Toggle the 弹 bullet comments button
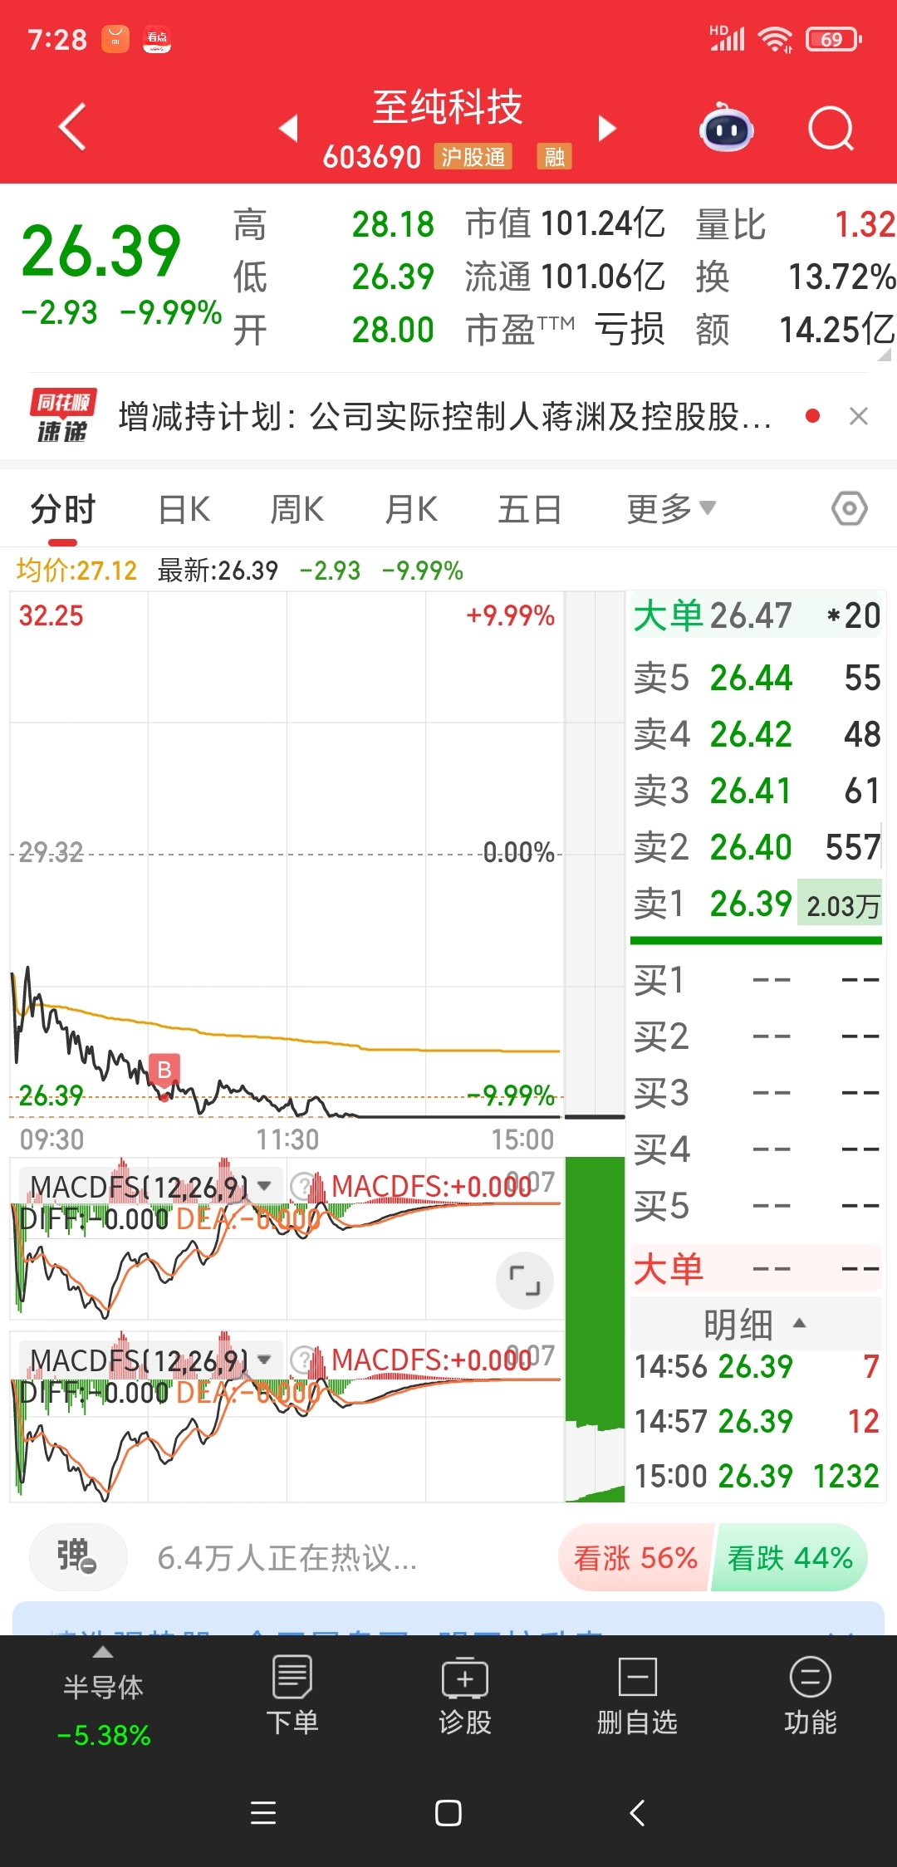The height and width of the screenshot is (1867, 897). [78, 1557]
